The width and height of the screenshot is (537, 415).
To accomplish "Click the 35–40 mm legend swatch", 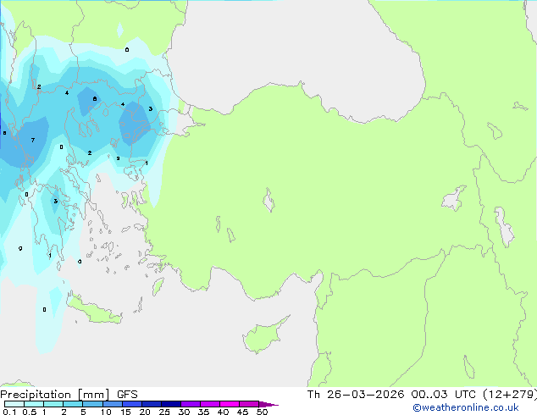I will tap(210, 404).
